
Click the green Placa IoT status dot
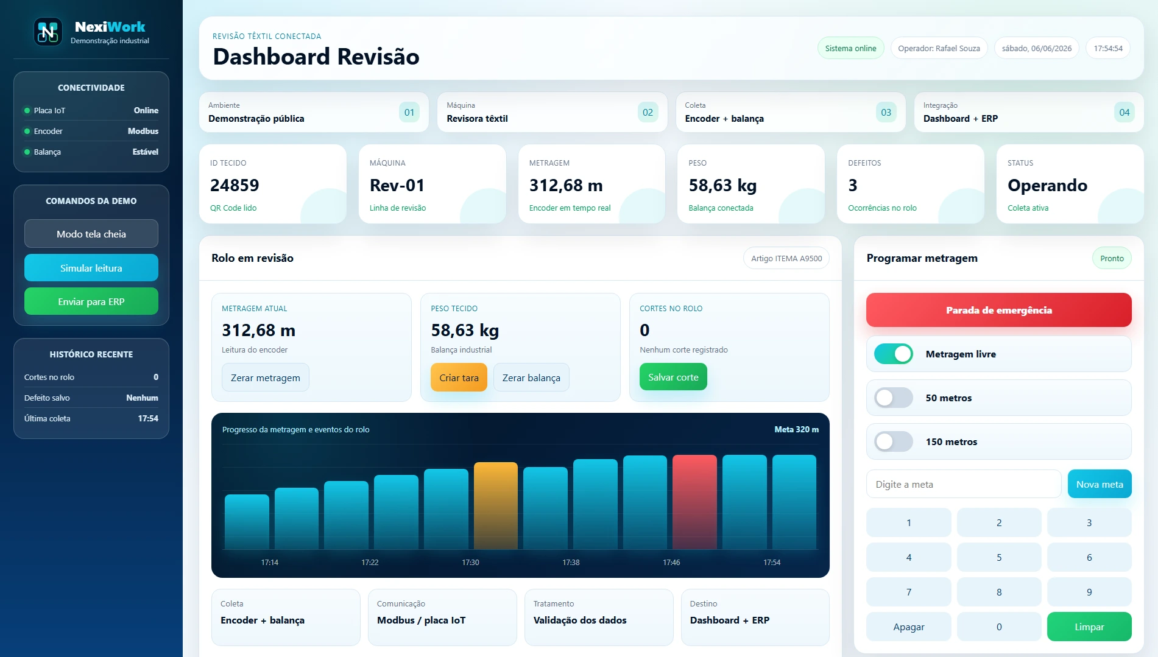click(x=27, y=111)
